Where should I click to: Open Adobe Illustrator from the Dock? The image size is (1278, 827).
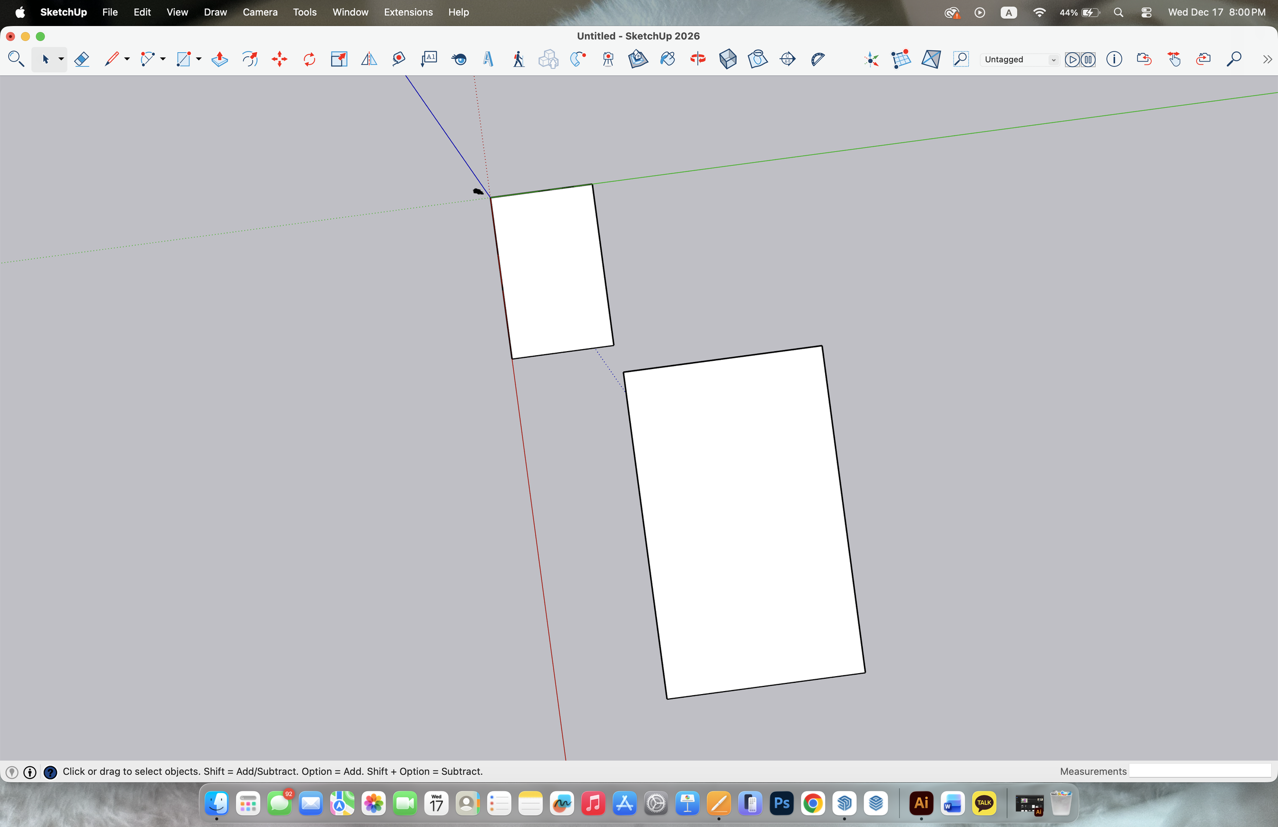[920, 803]
